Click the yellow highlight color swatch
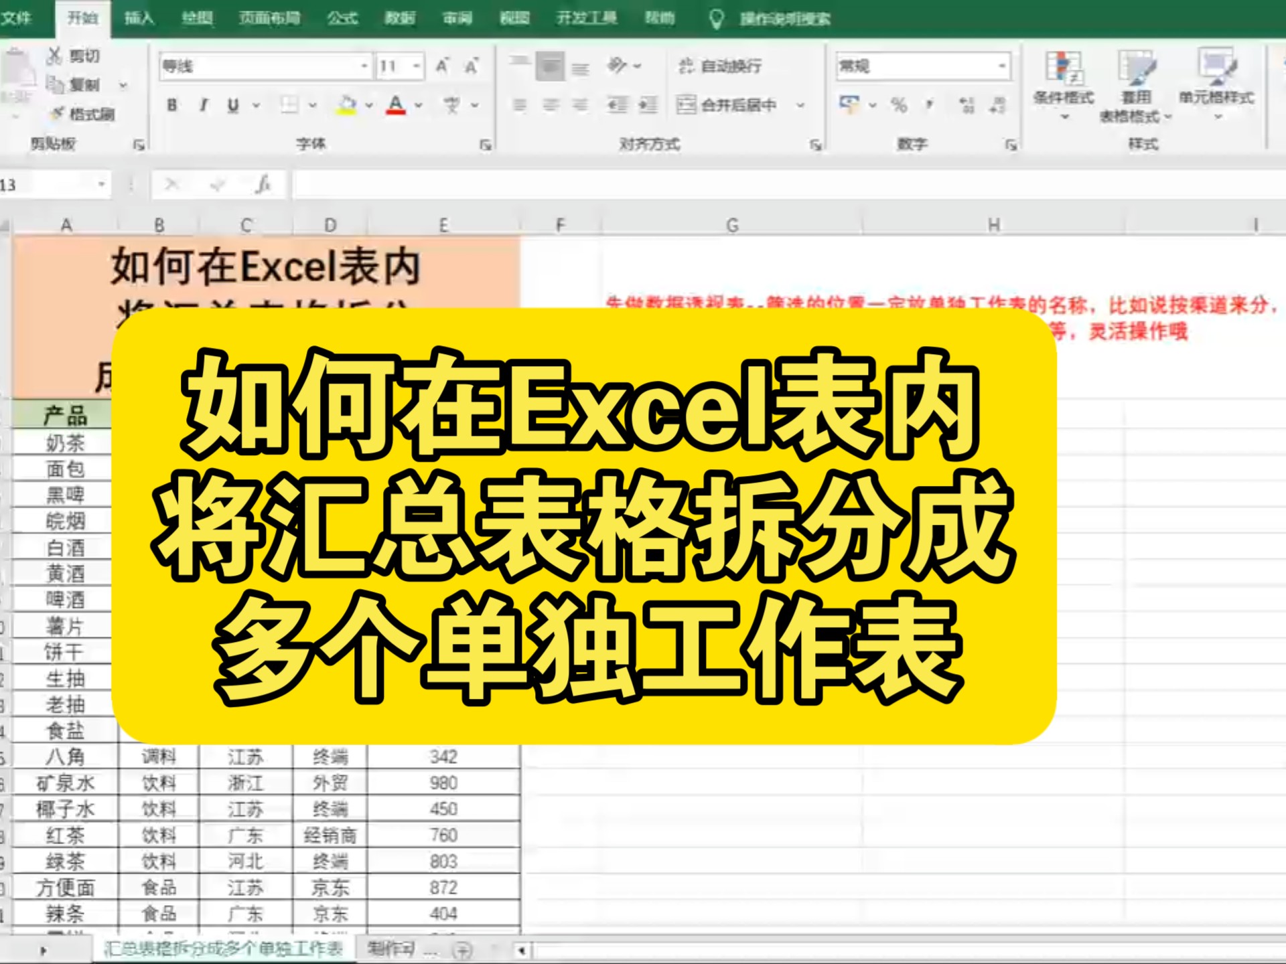1286x964 pixels. (x=346, y=111)
